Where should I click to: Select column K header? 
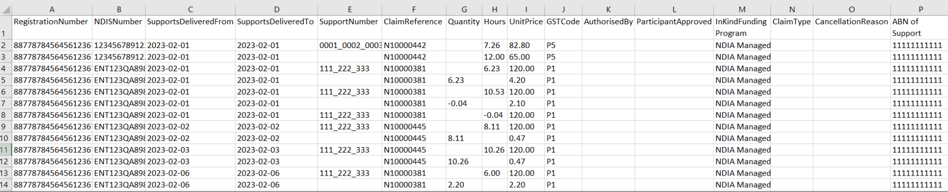tap(608, 10)
